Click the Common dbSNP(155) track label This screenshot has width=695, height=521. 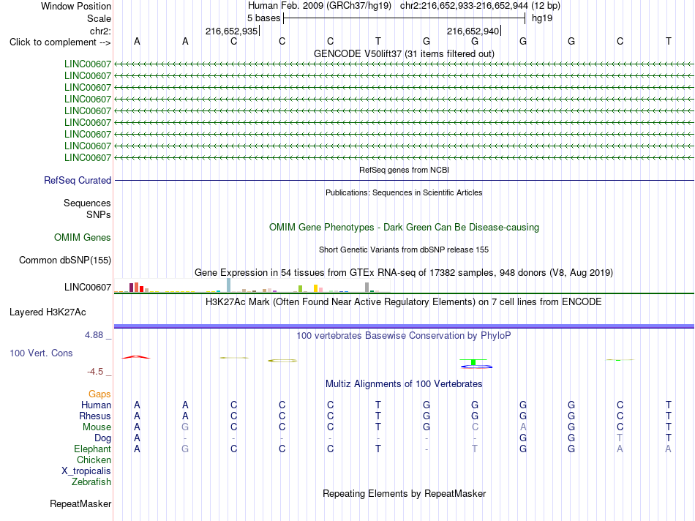(64, 260)
